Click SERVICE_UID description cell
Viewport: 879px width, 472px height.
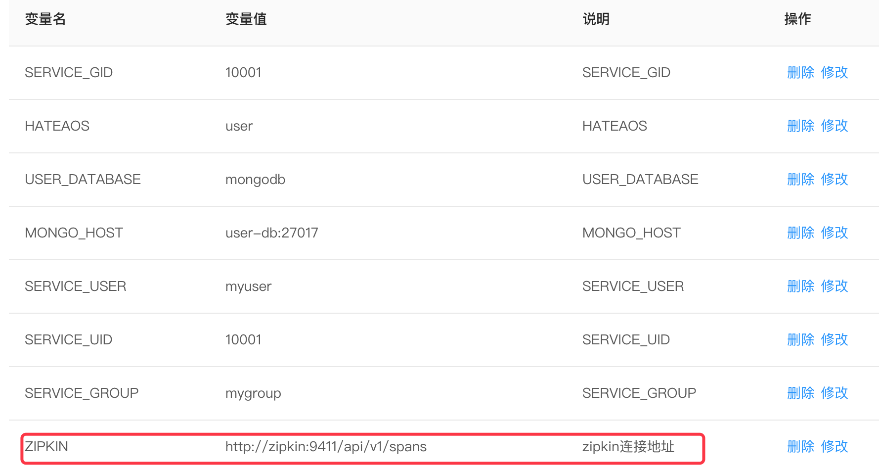tap(626, 340)
